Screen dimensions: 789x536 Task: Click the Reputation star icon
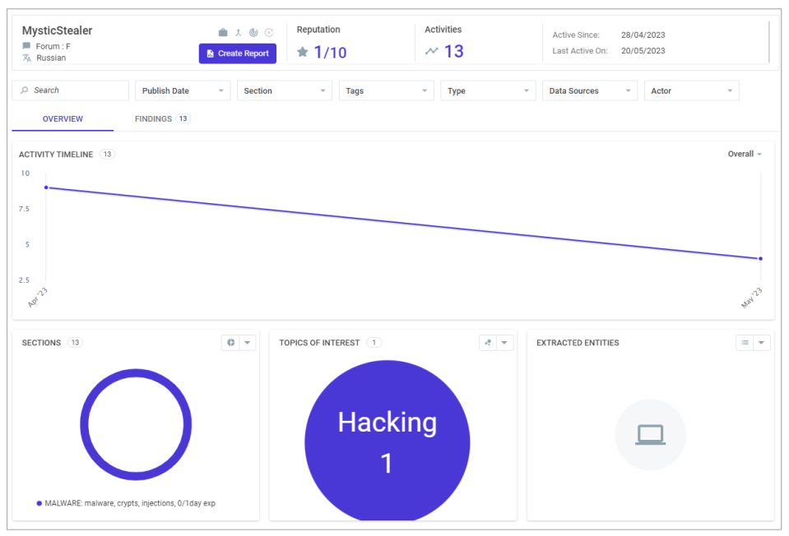point(303,52)
